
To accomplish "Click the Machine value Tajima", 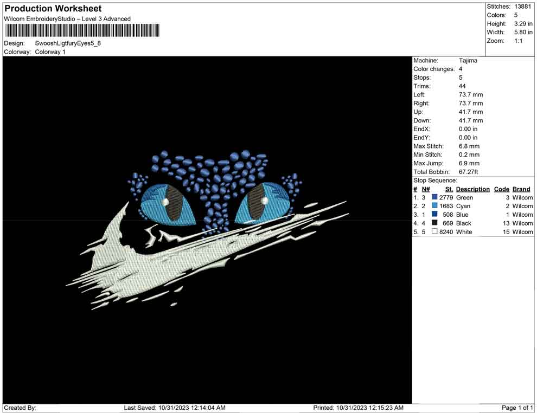I will point(468,61).
